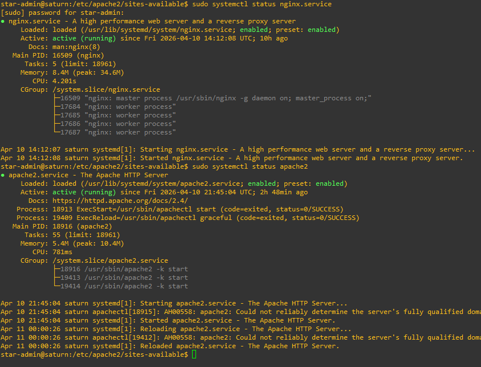Click the nginx CPU time 4.201s
The image size is (481, 367).
click(64, 81)
